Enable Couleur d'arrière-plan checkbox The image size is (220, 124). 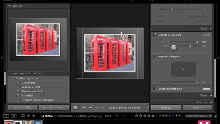pos(154,89)
